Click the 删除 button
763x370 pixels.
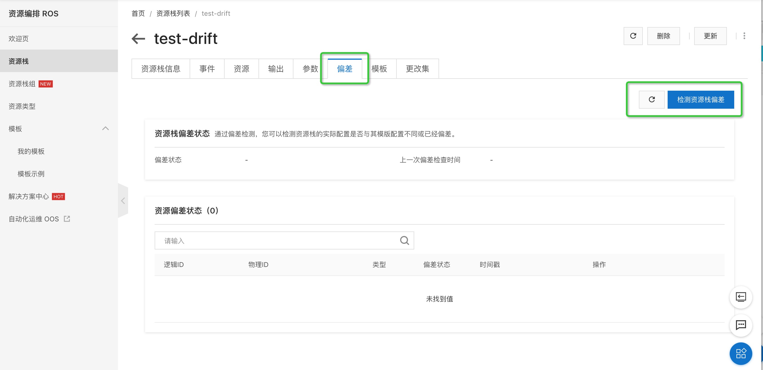663,36
